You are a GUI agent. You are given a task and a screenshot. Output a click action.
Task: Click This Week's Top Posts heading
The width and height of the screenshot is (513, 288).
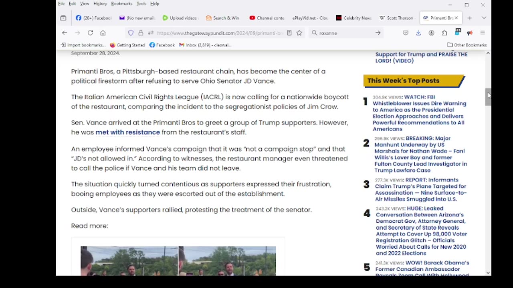pos(403,80)
